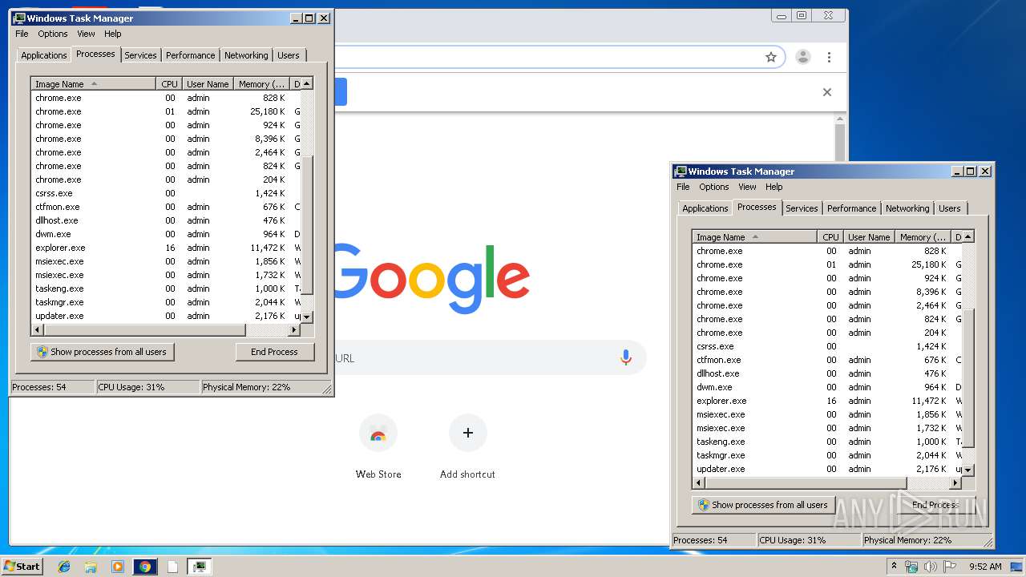The height and width of the screenshot is (577, 1026).
Task: Select taskmgr.exe row in right Task Manager
Action: 828,455
